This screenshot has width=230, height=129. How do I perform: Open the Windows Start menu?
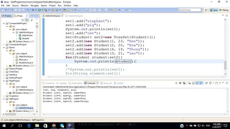[x=4, y=126]
